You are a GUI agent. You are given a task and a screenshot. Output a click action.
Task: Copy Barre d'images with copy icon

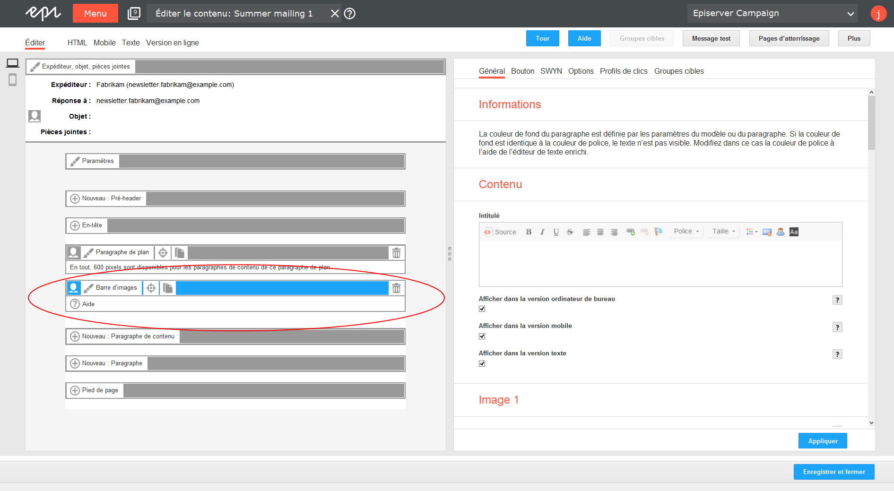pyautogui.click(x=168, y=288)
